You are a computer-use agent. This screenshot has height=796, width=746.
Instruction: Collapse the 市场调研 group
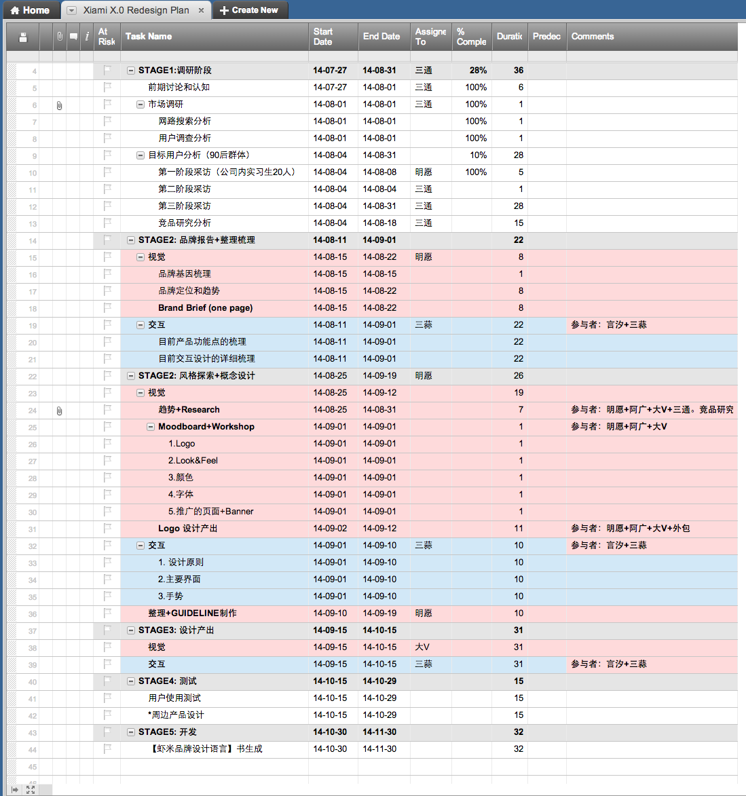click(141, 105)
